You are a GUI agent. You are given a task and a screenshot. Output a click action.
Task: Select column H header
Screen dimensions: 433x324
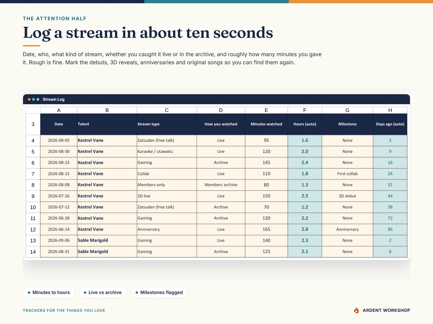click(x=390, y=110)
